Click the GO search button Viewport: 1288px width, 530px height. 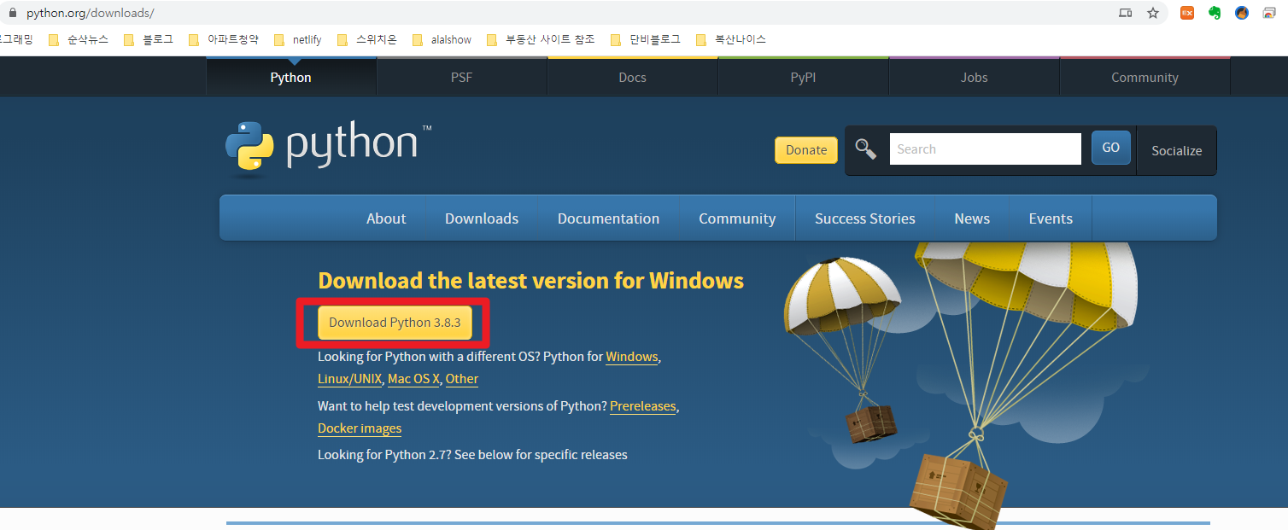[1111, 148]
